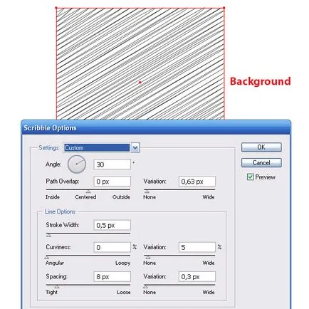Click the 'Inside' label under Path Overlap
309x309 pixels.
point(53,197)
